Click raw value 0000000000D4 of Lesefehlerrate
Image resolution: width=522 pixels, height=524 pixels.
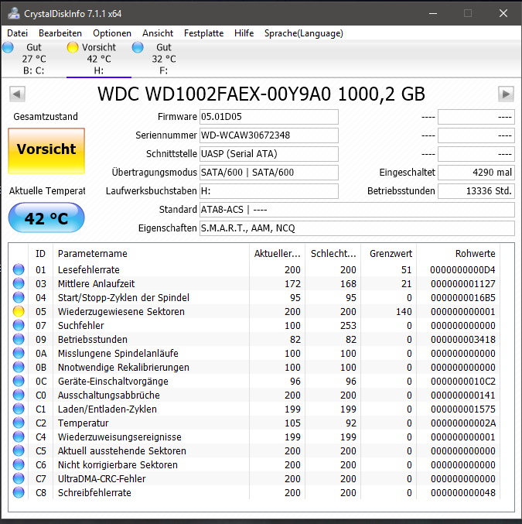[462, 269]
